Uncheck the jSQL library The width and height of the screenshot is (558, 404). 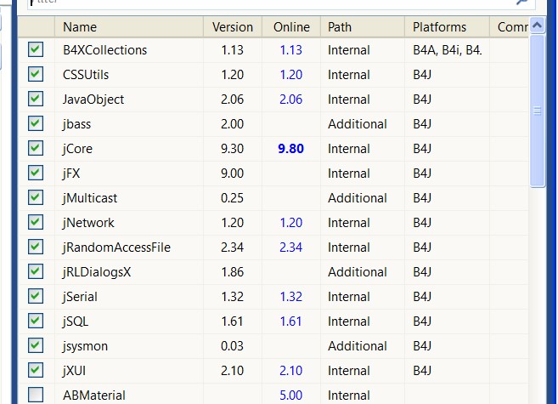click(x=36, y=321)
